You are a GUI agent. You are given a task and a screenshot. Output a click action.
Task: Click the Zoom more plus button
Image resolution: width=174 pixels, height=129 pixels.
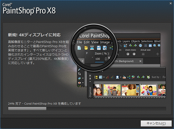(x=134, y=54)
